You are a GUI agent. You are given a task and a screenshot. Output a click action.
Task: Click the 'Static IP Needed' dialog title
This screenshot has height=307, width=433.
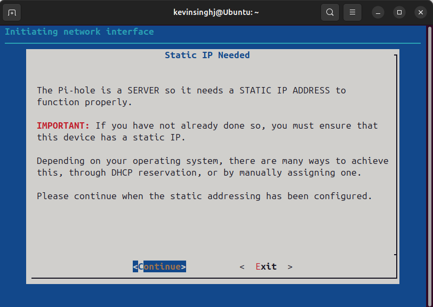(207, 55)
